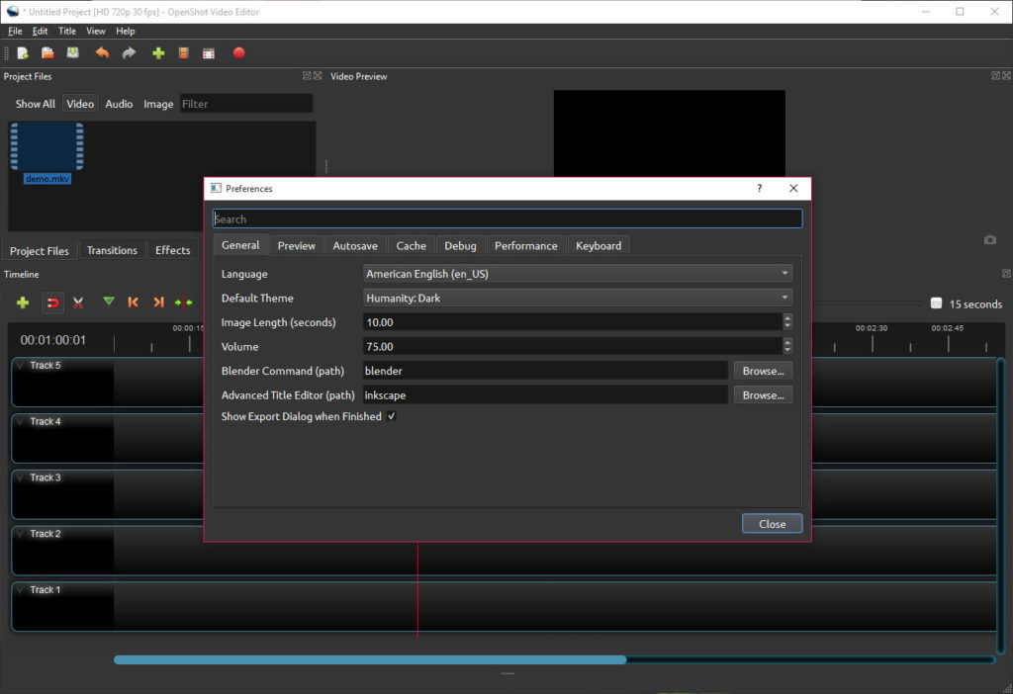Filter project files to Show All
1013x694 pixels.
[36, 104]
